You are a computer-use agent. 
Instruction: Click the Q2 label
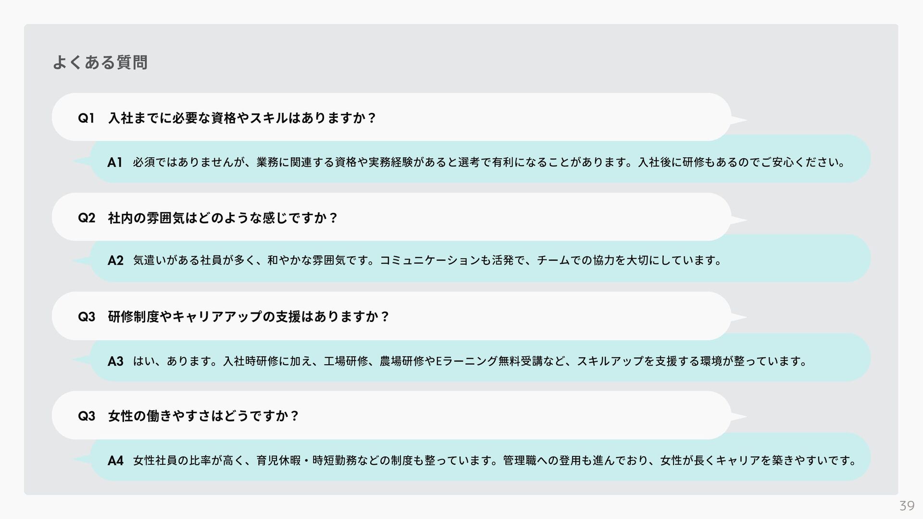click(87, 218)
